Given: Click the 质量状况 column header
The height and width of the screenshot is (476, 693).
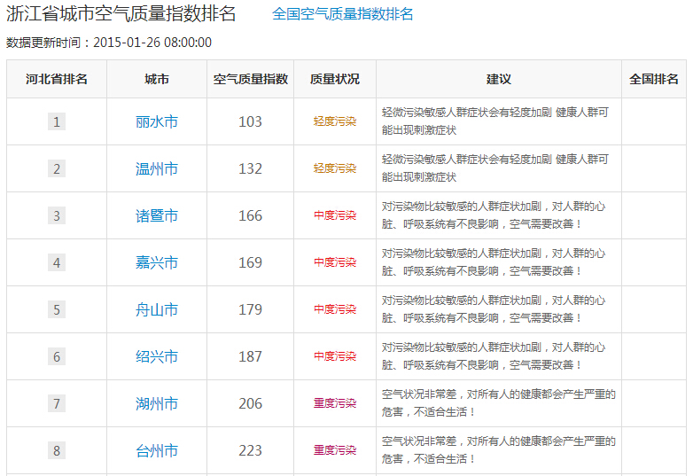Looking at the screenshot, I should point(335,79).
